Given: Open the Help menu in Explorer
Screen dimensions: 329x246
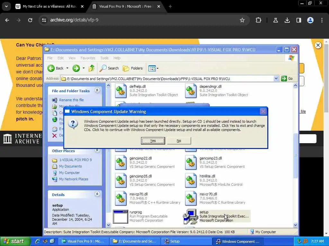Looking at the screenshot, I should point(117,58).
